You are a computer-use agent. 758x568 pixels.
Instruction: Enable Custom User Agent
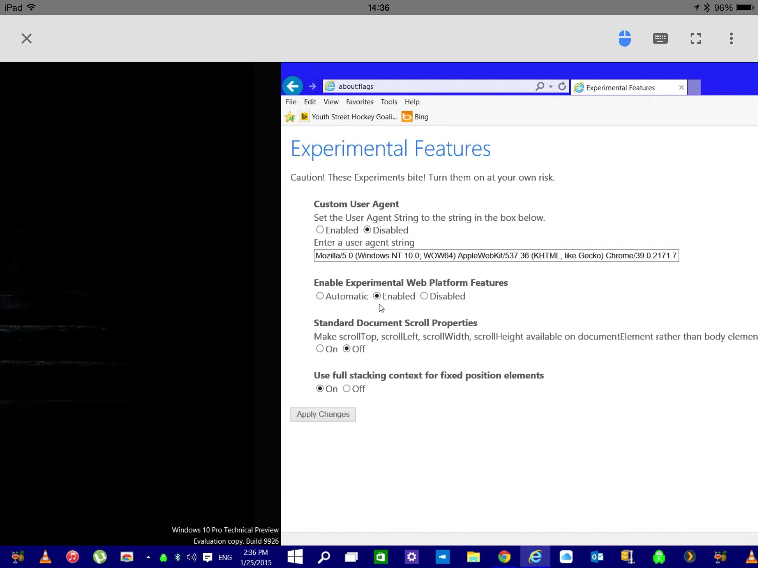[x=320, y=230]
